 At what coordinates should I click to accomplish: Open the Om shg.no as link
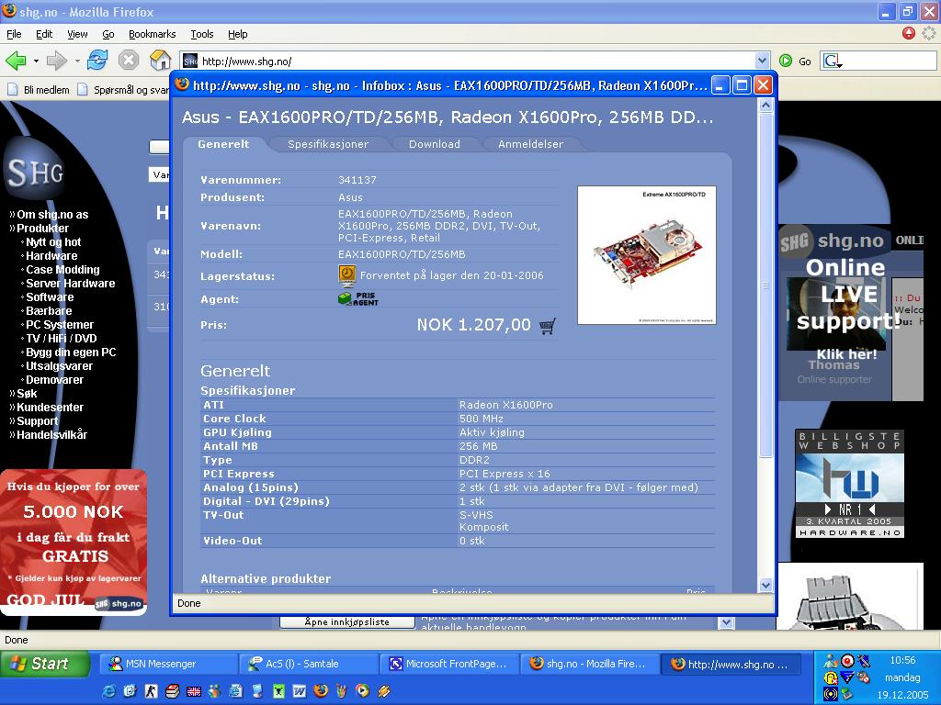(x=52, y=215)
